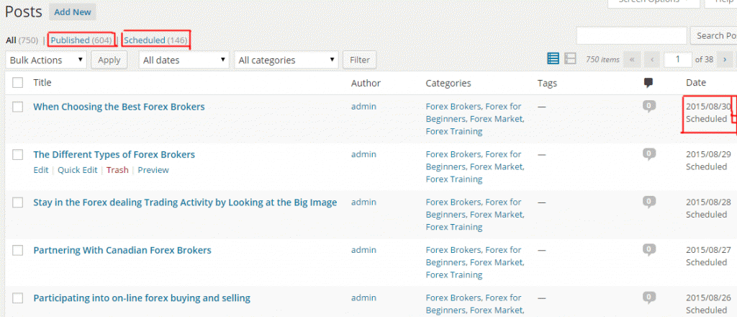The image size is (737, 317).
Task: Click the Add New post button
Action: point(73,12)
